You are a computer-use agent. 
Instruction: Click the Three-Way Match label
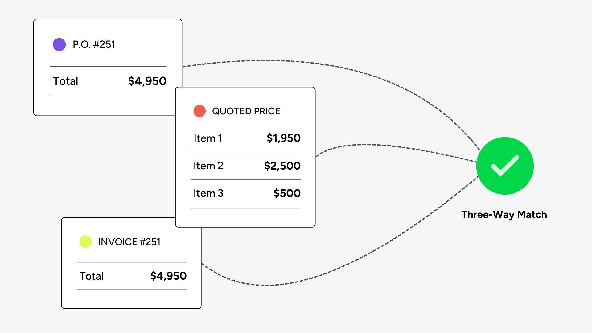[504, 214]
